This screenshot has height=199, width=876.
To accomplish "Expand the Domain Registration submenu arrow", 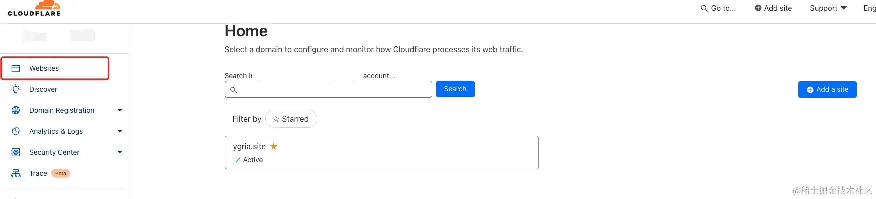I will (x=120, y=110).
